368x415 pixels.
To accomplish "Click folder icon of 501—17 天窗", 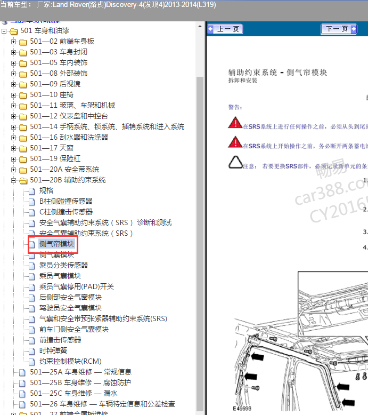I will point(23,149).
